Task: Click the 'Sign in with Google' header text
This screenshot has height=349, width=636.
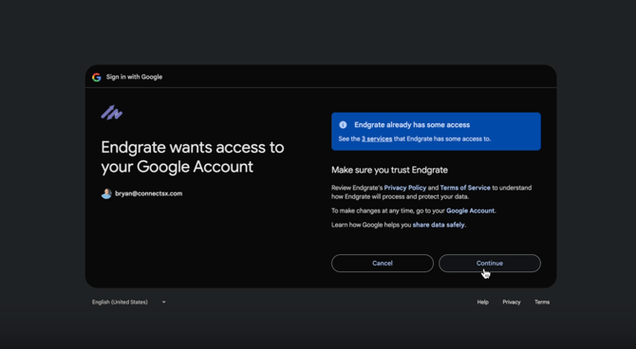Action: (134, 77)
